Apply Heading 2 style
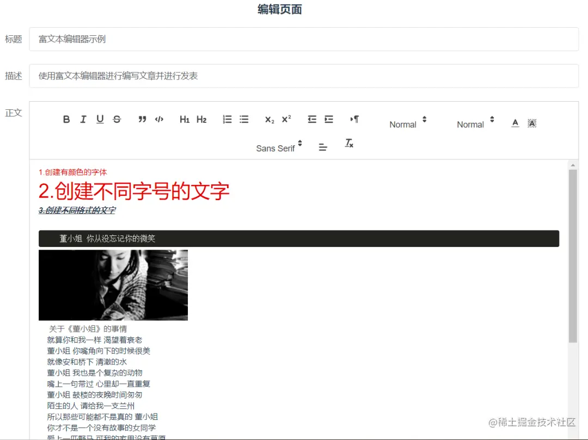The width and height of the screenshot is (588, 440). pyautogui.click(x=201, y=120)
